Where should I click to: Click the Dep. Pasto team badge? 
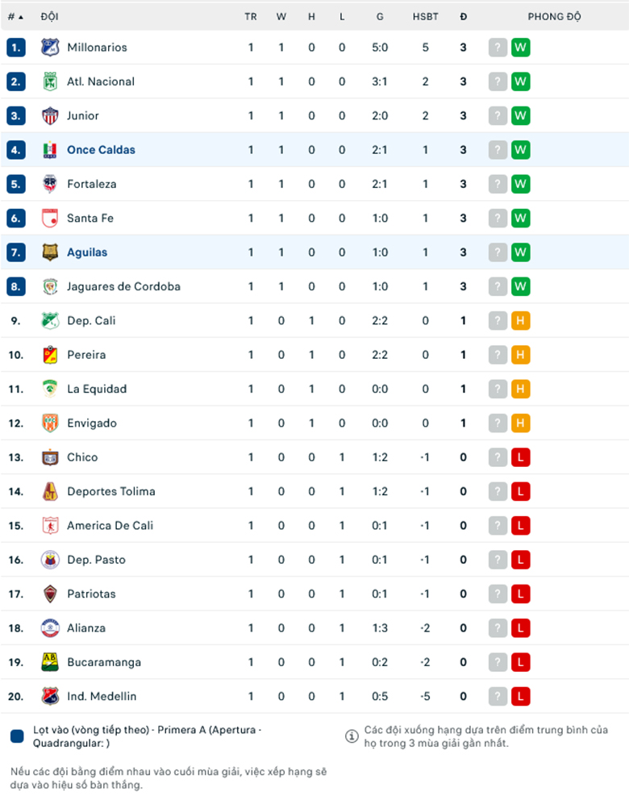(x=50, y=560)
